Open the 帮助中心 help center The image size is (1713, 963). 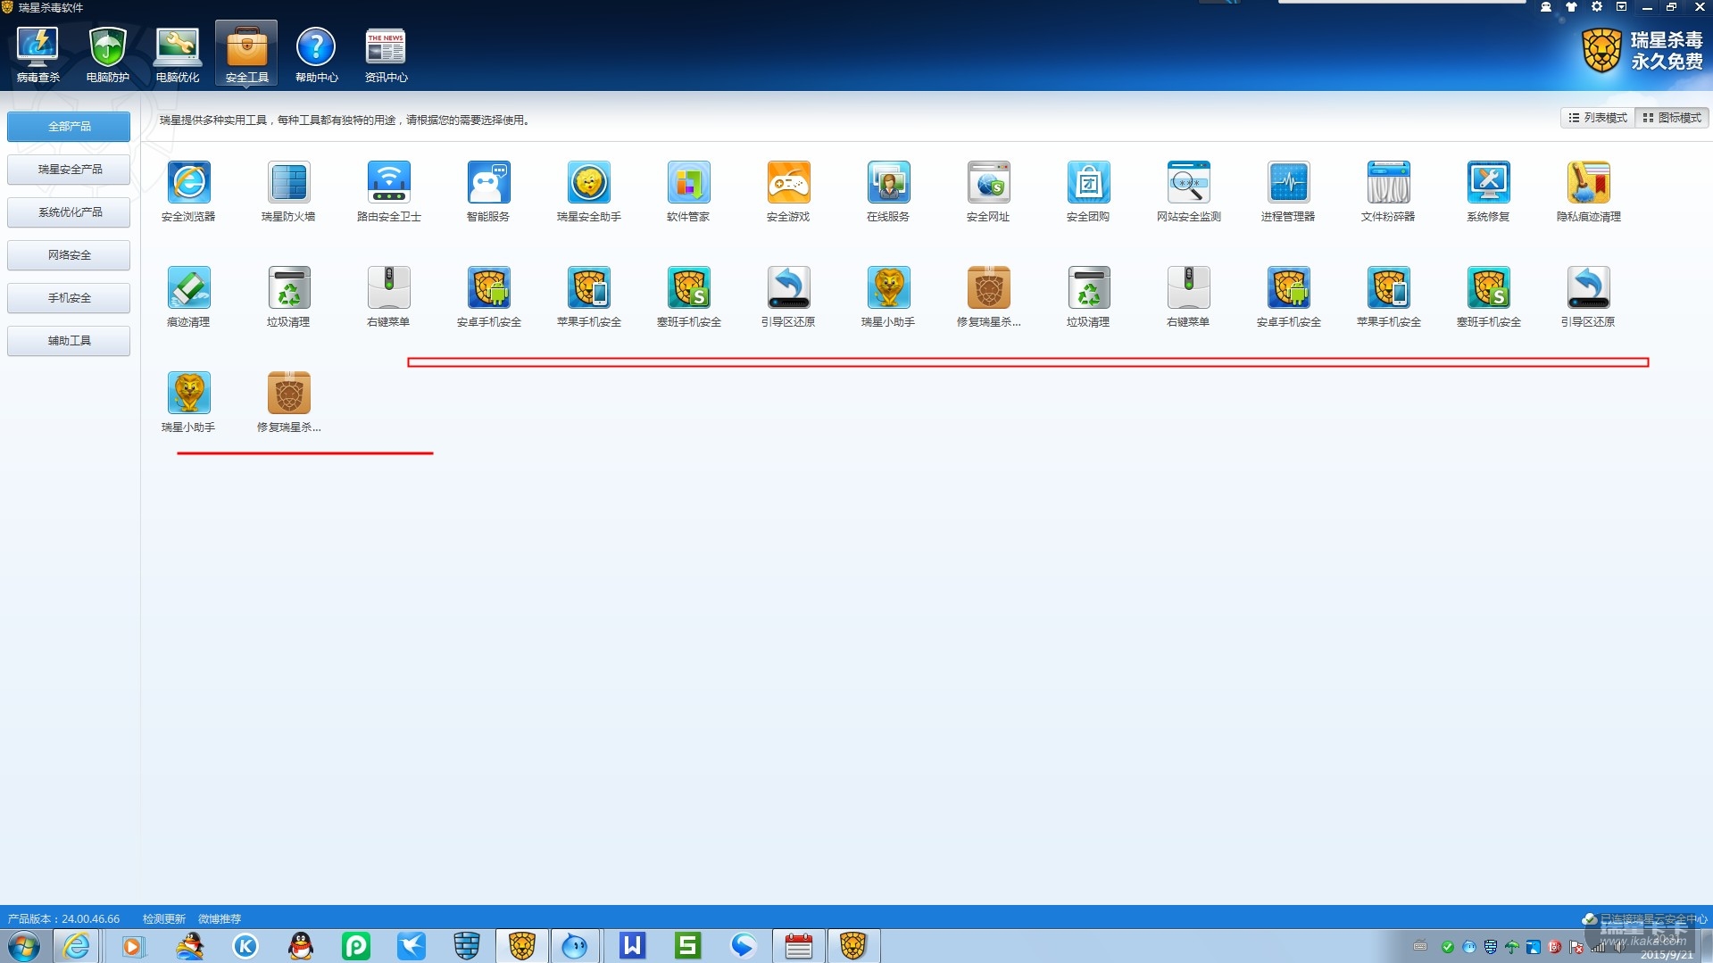pos(316,54)
